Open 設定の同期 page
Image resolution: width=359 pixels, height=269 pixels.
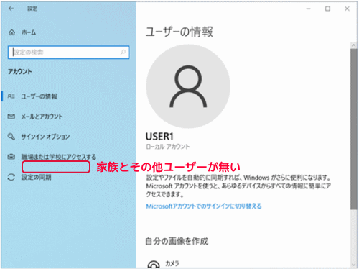point(36,177)
